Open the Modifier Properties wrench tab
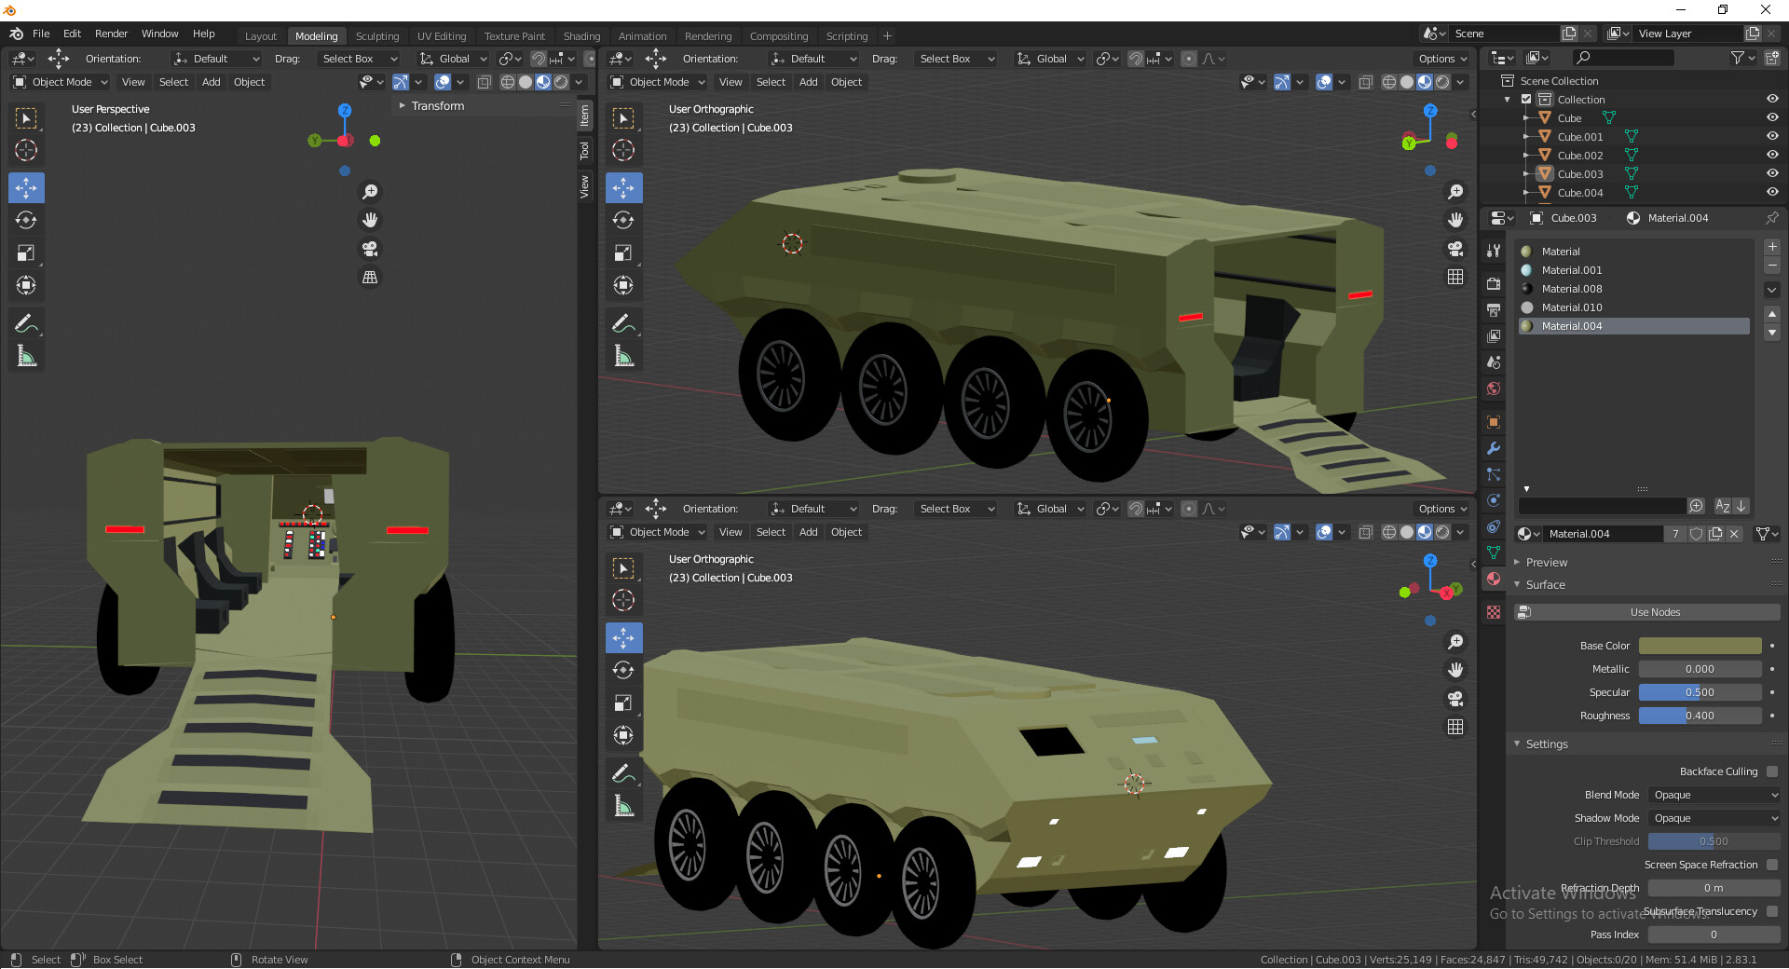This screenshot has height=969, width=1789. click(x=1493, y=448)
